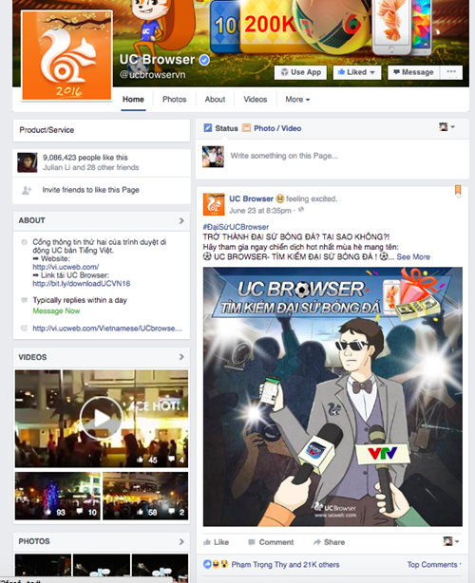The image size is (475, 583).
Task: Expand the PHOTOS section chevron
Action: pyautogui.click(x=181, y=541)
